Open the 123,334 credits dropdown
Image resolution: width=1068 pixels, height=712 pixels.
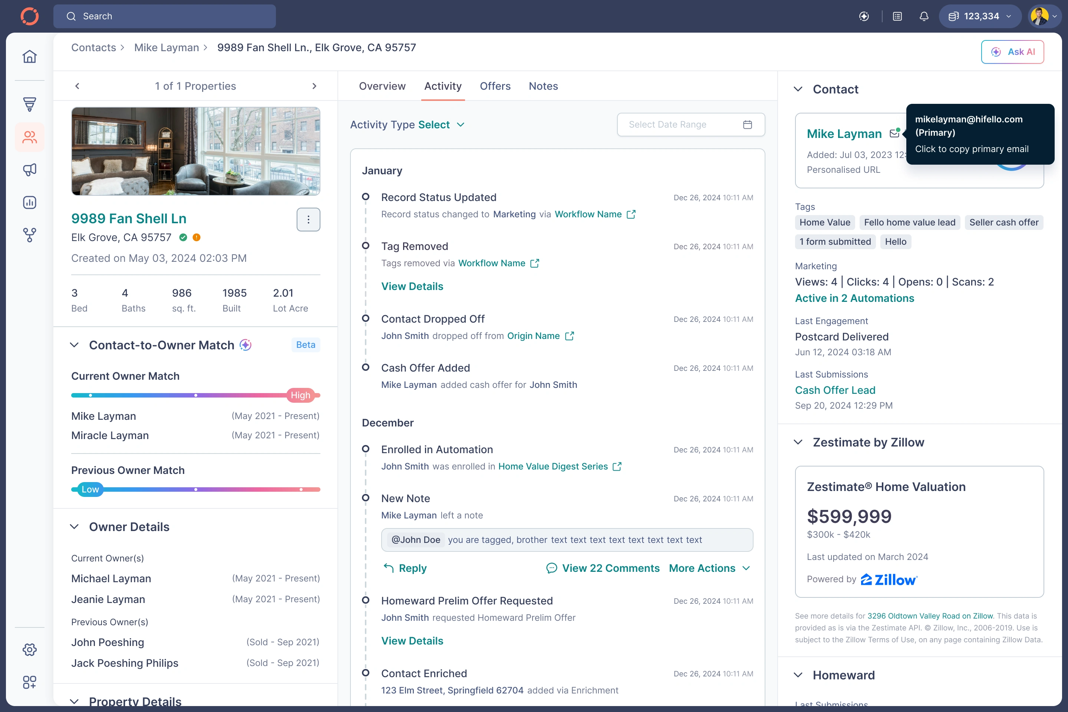[x=979, y=16]
